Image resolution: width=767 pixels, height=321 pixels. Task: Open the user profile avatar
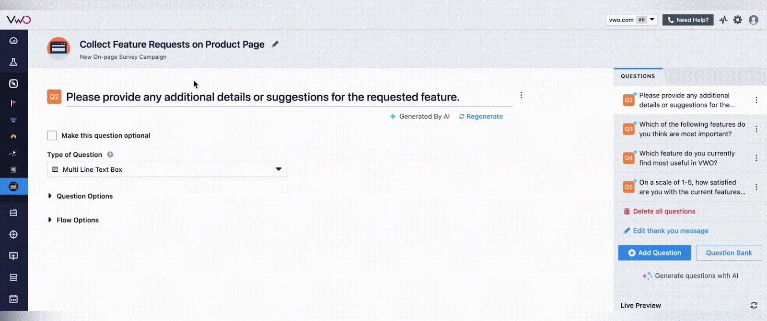tap(754, 20)
